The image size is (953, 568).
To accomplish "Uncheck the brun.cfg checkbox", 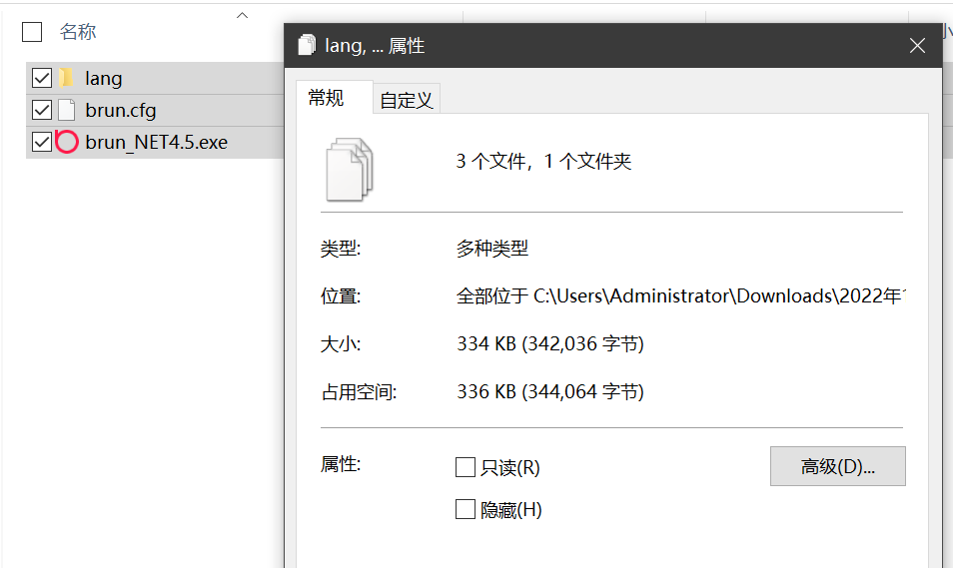I will coord(42,110).
